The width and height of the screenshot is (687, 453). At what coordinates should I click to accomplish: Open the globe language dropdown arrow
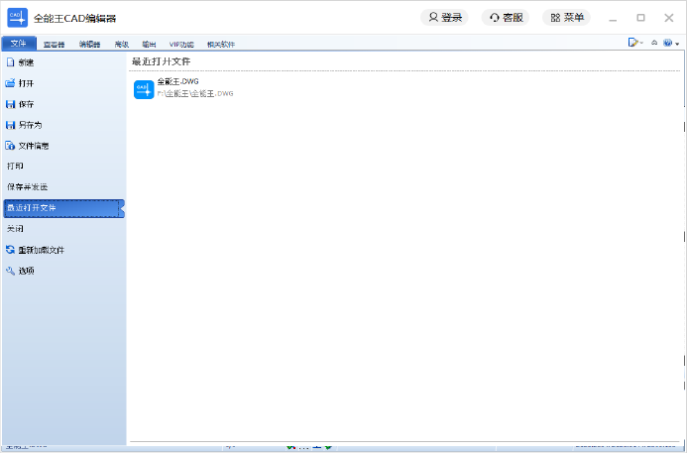tap(677, 44)
